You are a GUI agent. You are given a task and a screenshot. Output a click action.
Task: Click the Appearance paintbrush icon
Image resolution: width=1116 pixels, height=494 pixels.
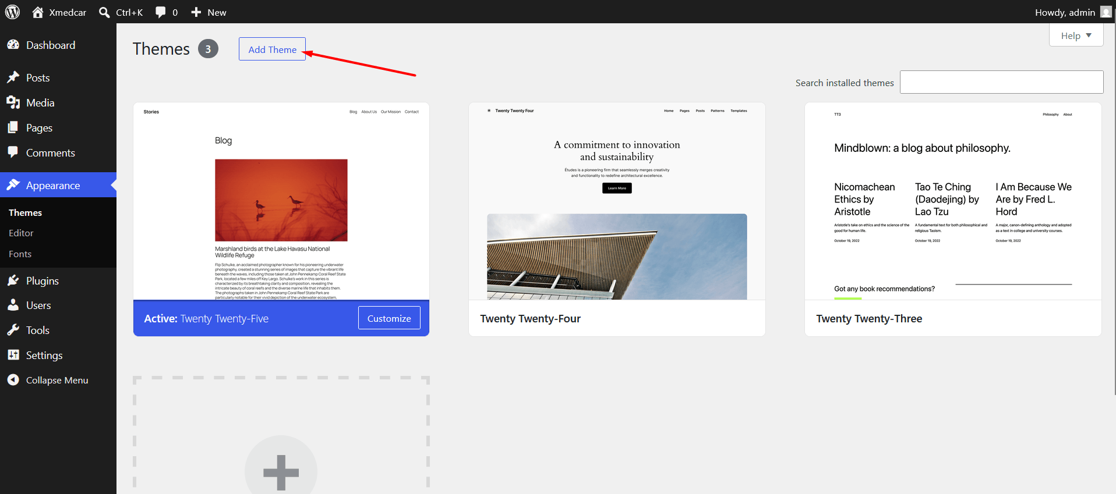point(13,185)
